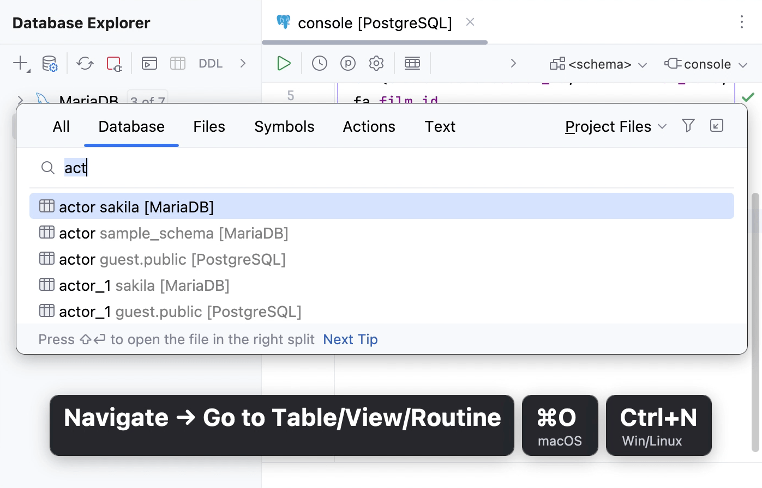762x488 pixels.
Task: Switch to the Symbols search tab
Action: click(284, 127)
